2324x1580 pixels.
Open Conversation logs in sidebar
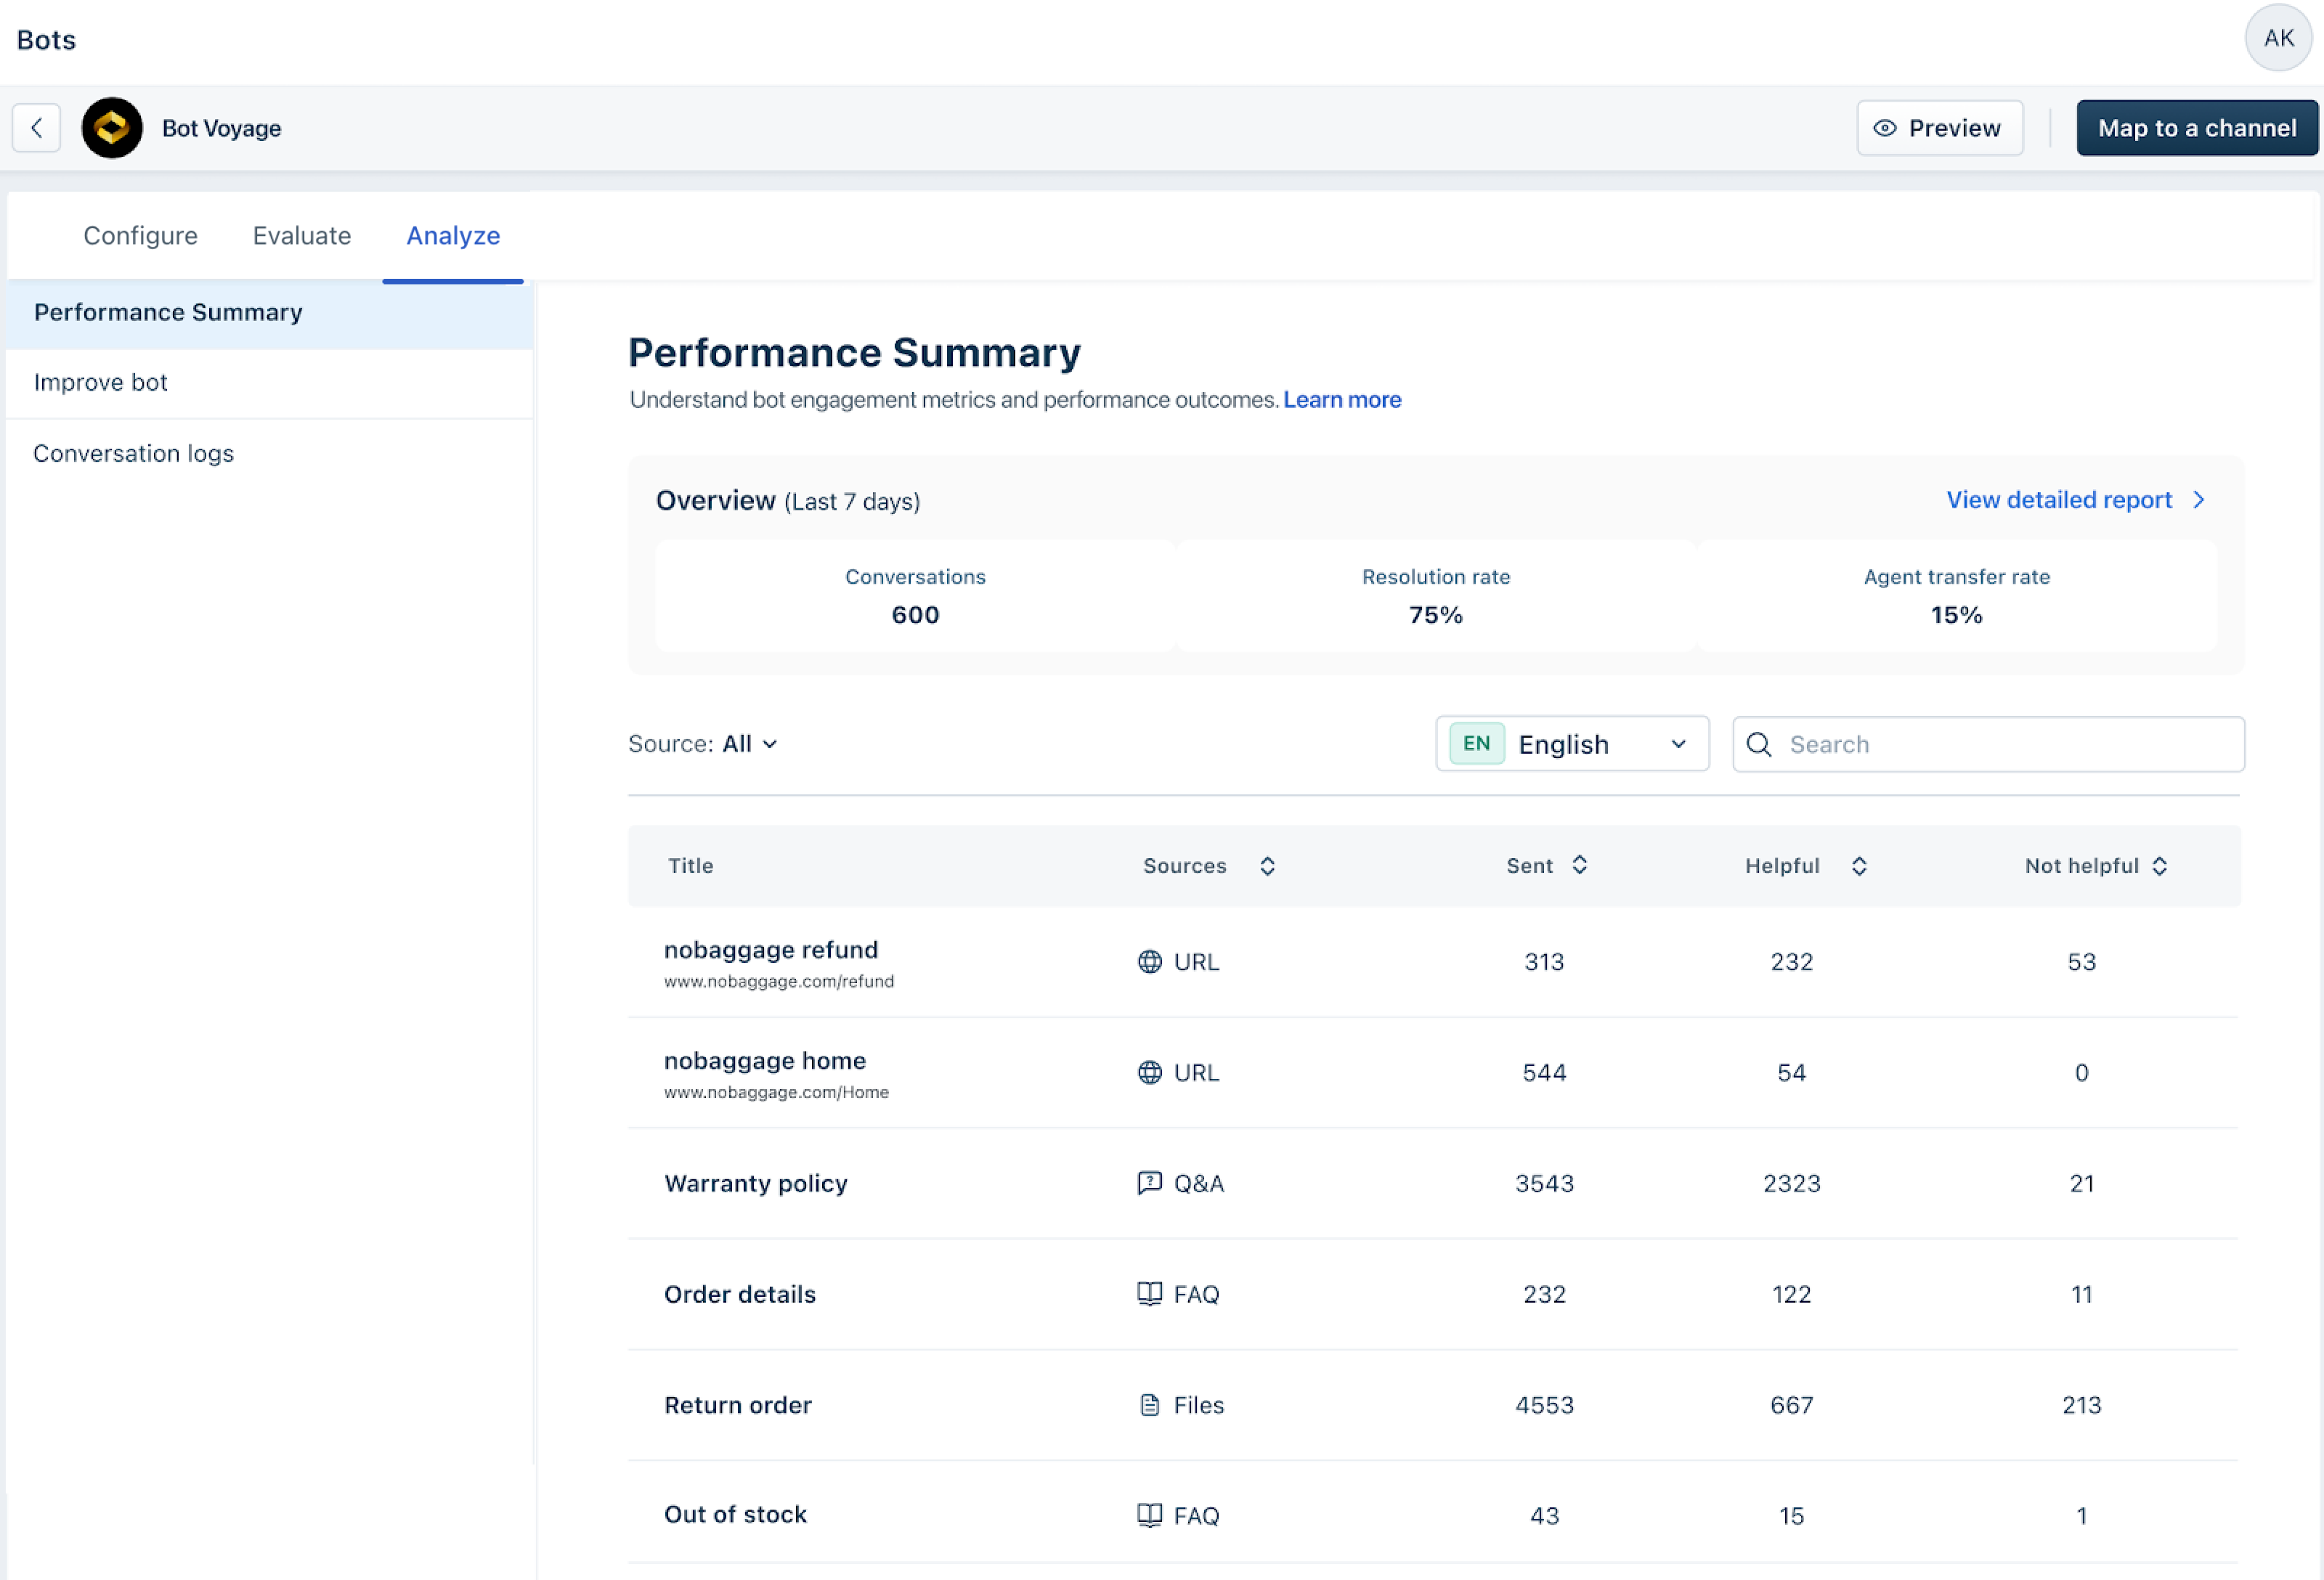click(x=133, y=453)
